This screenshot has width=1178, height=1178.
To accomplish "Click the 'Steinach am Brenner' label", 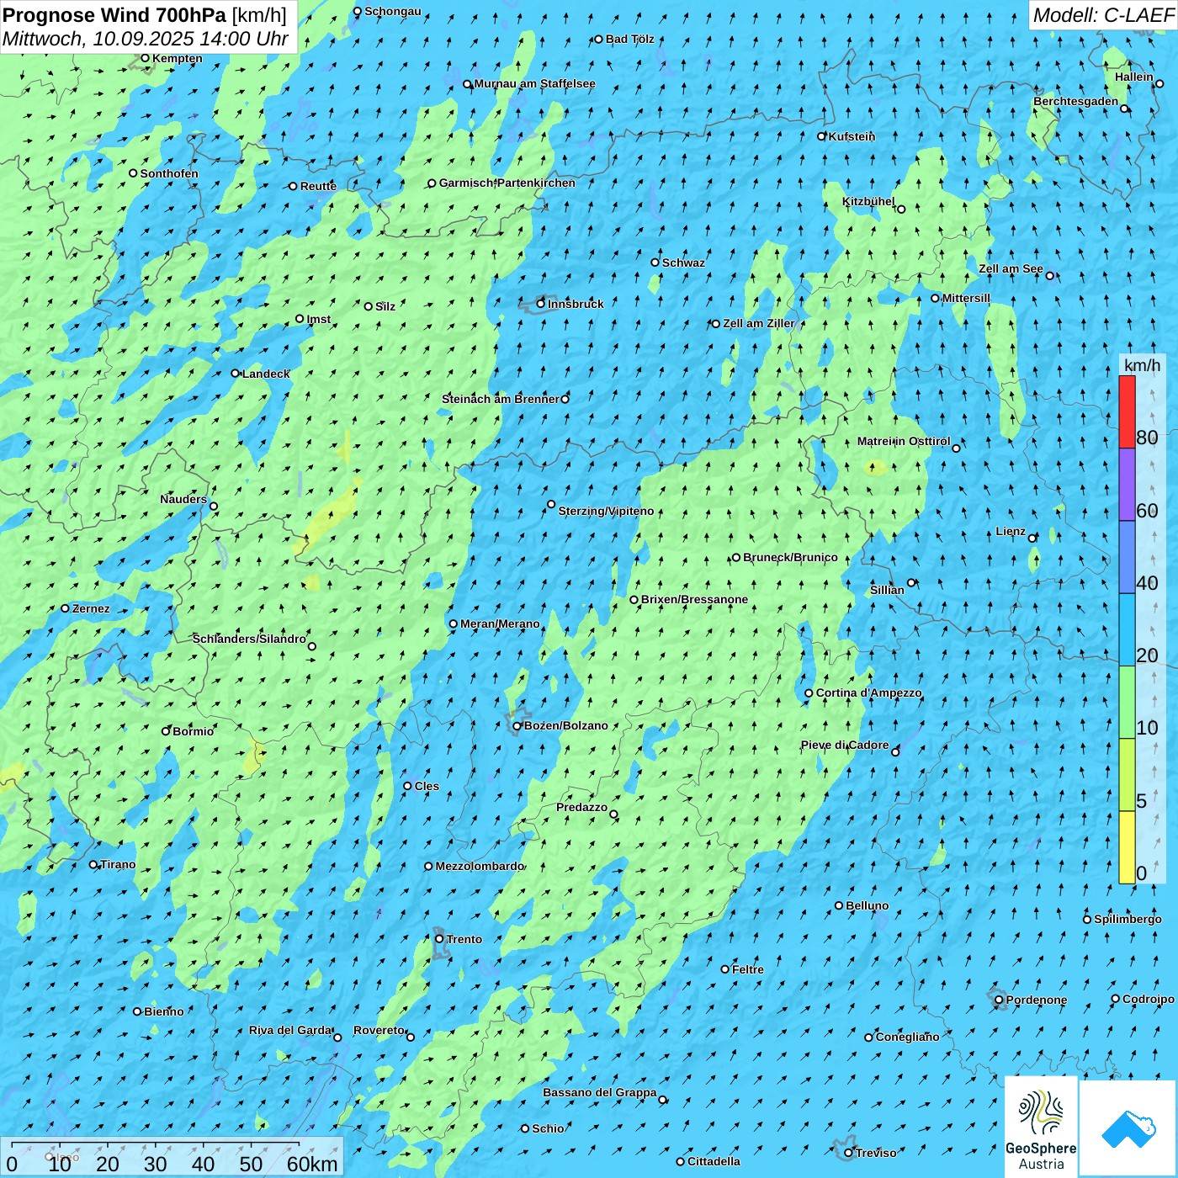I will (x=500, y=399).
